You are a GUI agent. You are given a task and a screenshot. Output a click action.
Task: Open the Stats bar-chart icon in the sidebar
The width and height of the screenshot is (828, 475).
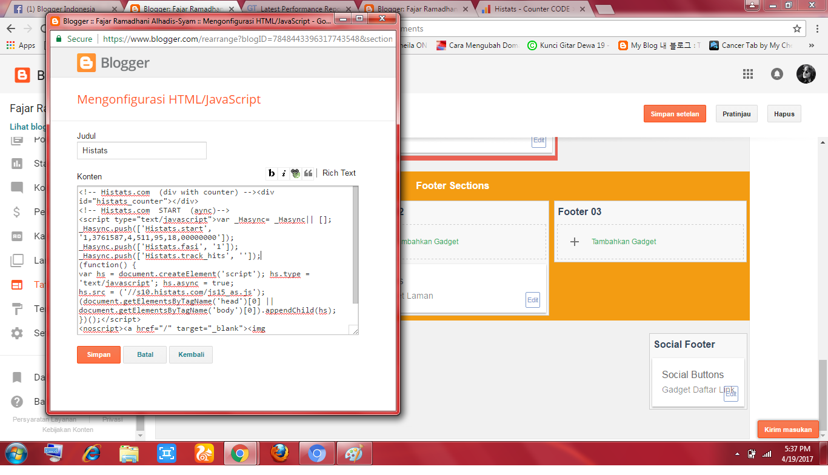[x=17, y=164]
